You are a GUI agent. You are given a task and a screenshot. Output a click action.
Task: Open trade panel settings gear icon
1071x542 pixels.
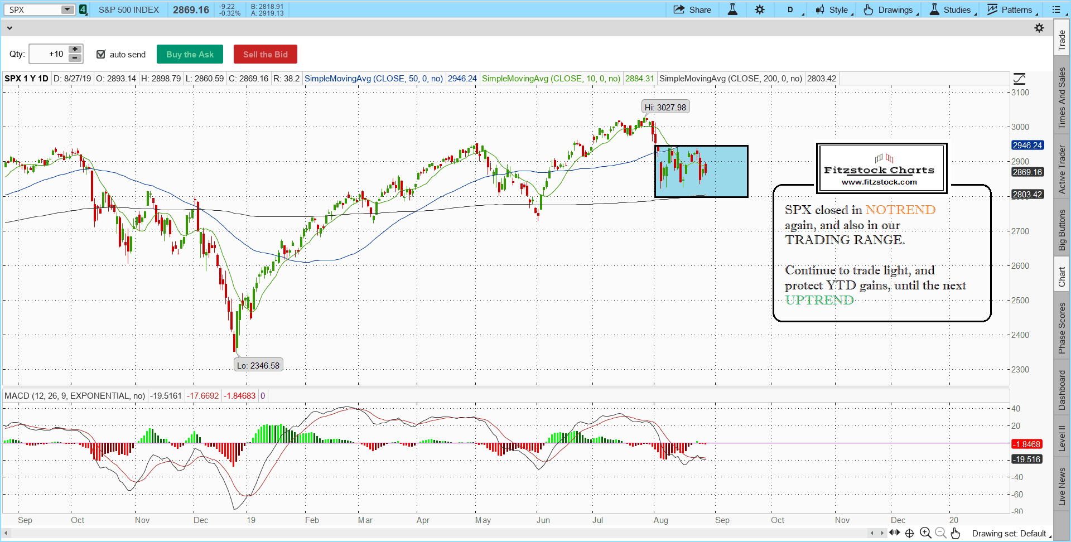pyautogui.click(x=1039, y=28)
